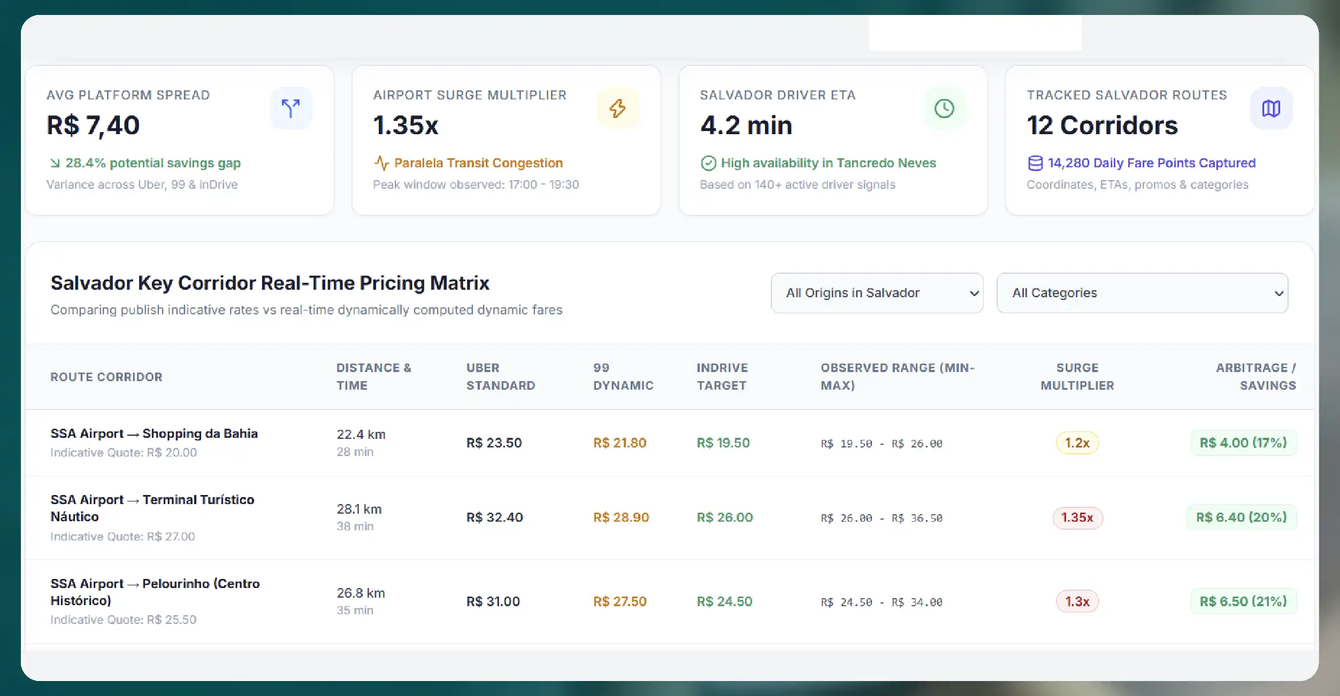
Task: Click the downward arrow beside savings gap
Action: click(x=55, y=163)
